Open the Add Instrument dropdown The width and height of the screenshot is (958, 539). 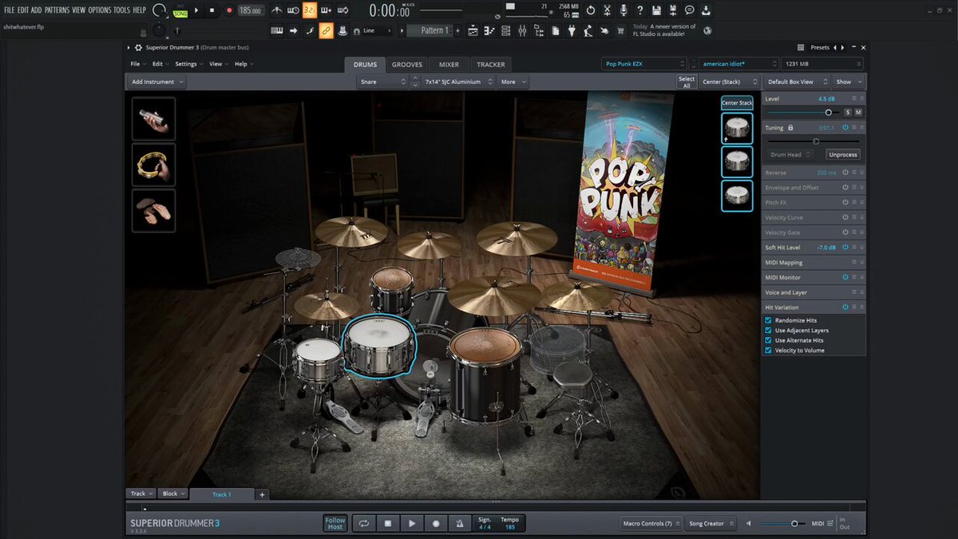click(157, 81)
